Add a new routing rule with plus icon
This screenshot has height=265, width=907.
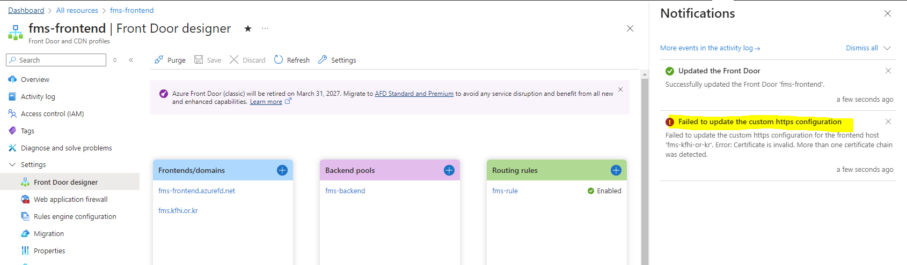pyautogui.click(x=616, y=170)
